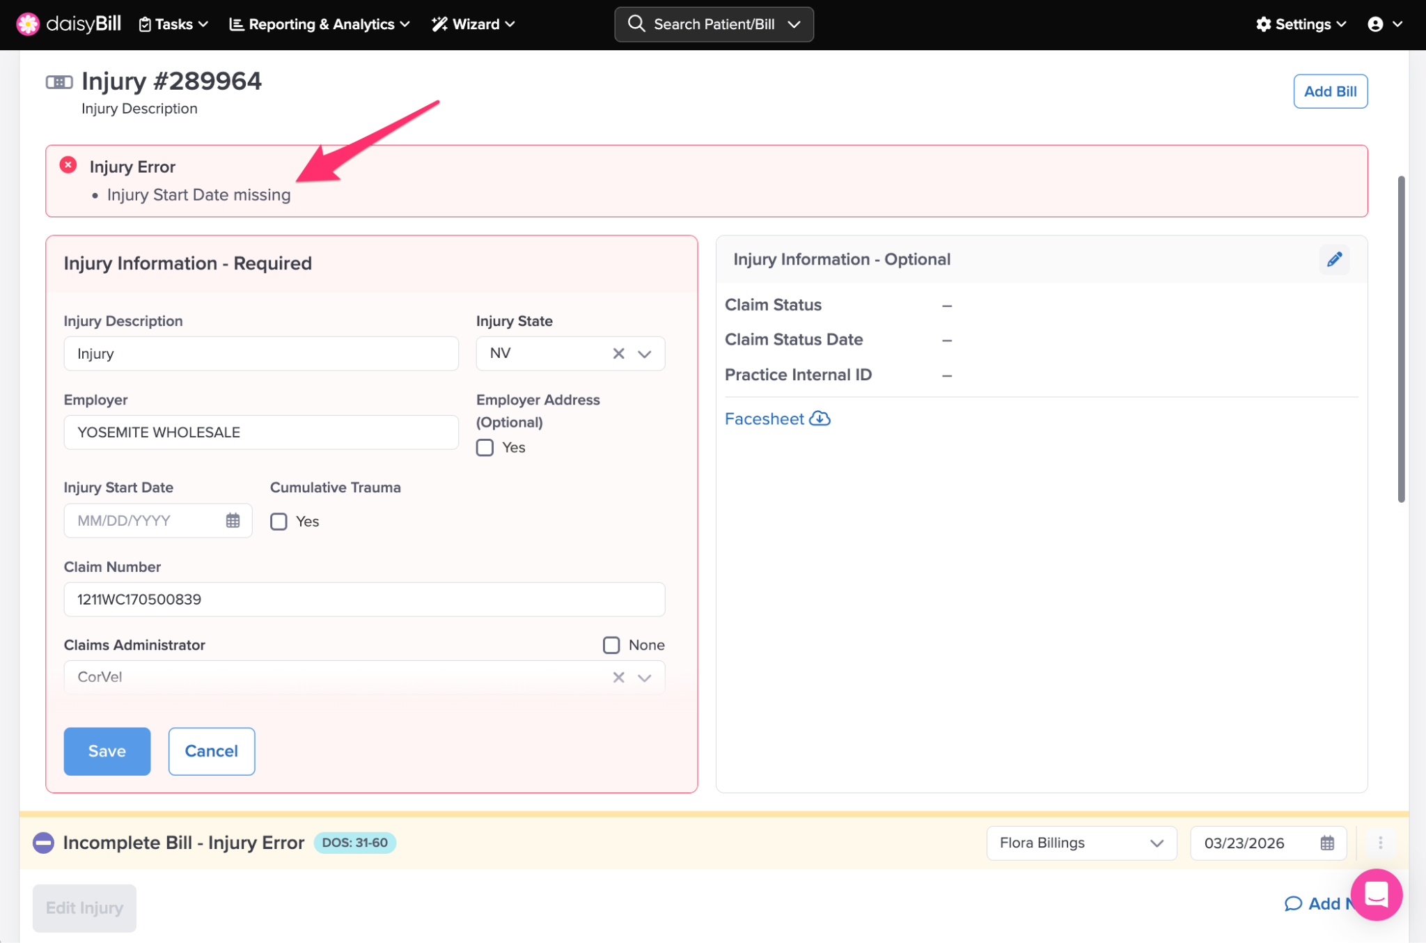The image size is (1426, 943).
Task: Expand the Injury State dropdown arrow
Action: click(x=645, y=353)
